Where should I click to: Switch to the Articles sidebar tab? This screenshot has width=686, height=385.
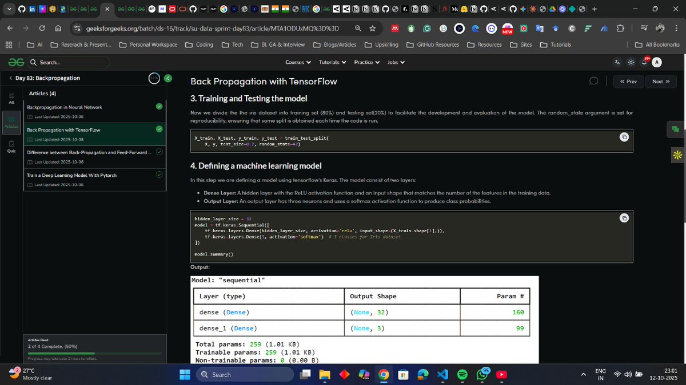pos(11,123)
